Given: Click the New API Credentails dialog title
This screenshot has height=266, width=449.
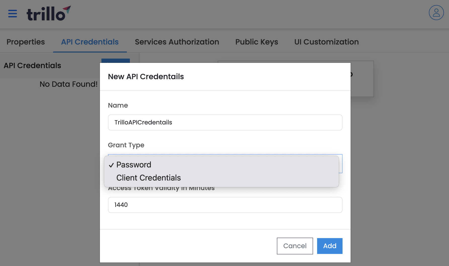Looking at the screenshot, I should click(x=146, y=77).
